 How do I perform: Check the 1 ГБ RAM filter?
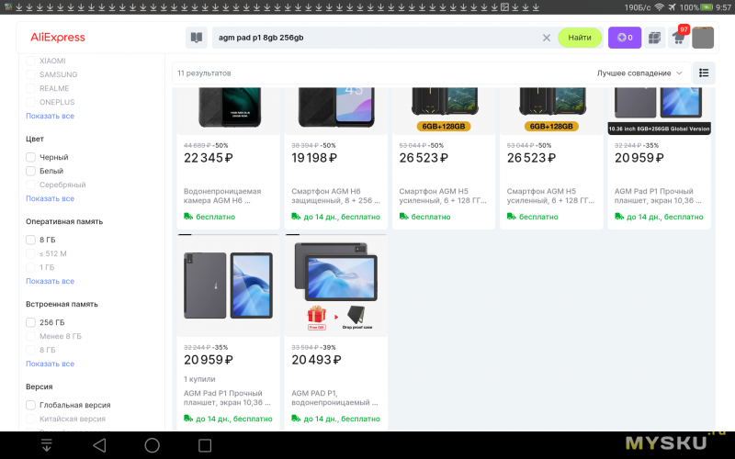click(30, 267)
